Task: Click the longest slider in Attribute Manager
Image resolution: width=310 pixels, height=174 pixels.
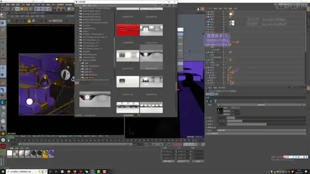Action: (266, 124)
